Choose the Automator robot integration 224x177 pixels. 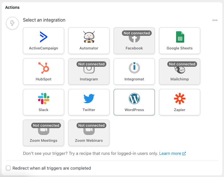pos(89,41)
